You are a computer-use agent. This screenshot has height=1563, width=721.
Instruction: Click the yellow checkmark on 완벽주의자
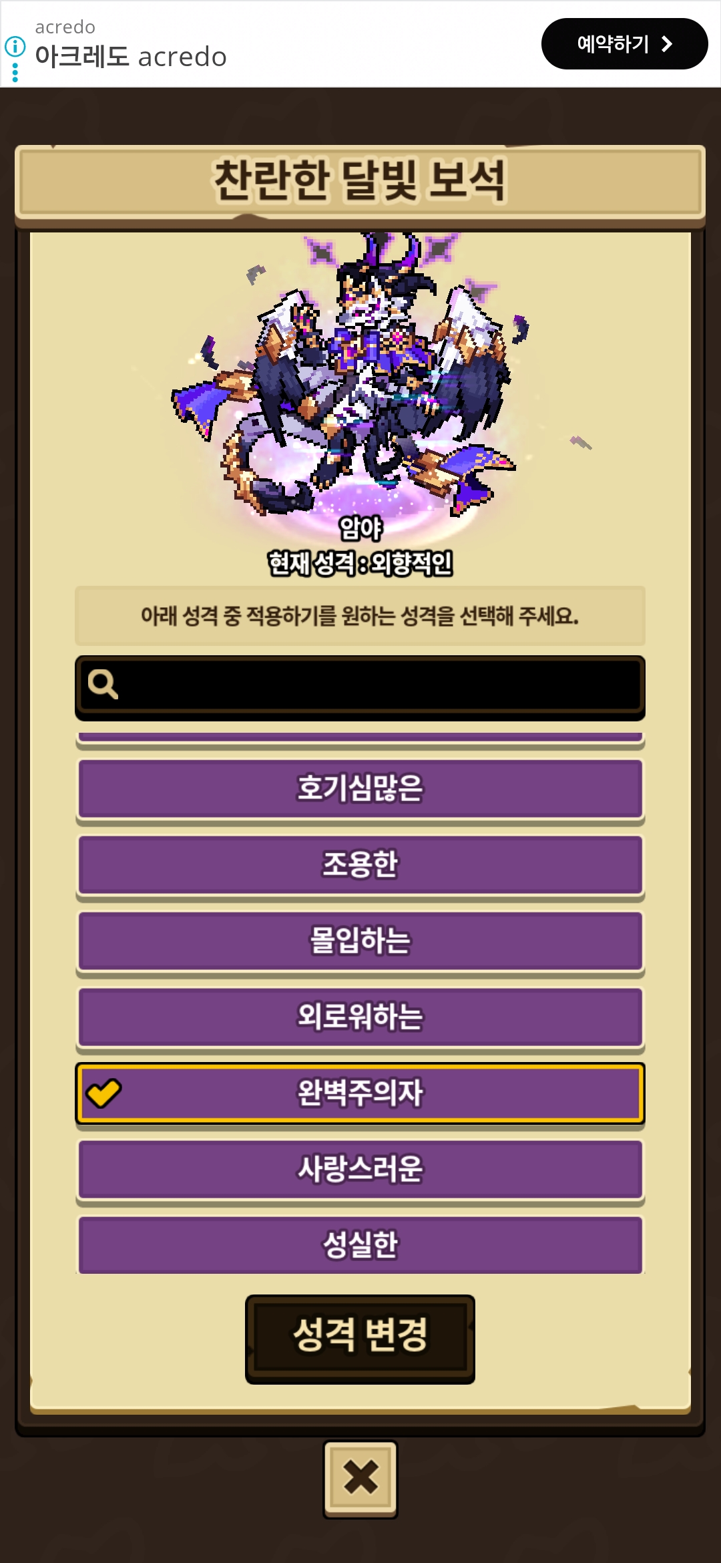tap(103, 1093)
